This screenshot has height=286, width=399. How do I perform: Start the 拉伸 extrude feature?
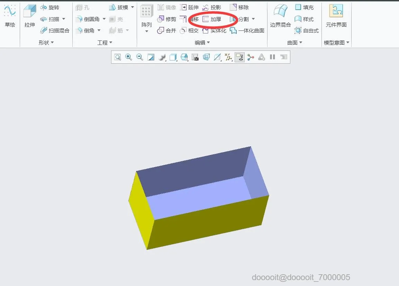(29, 16)
